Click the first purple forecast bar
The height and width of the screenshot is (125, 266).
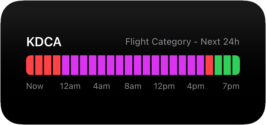tap(66, 65)
